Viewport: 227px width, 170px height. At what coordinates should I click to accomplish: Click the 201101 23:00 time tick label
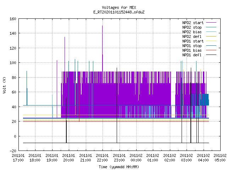[119, 158]
